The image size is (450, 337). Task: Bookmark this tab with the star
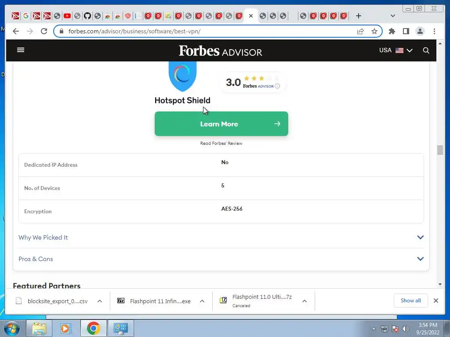(x=374, y=31)
